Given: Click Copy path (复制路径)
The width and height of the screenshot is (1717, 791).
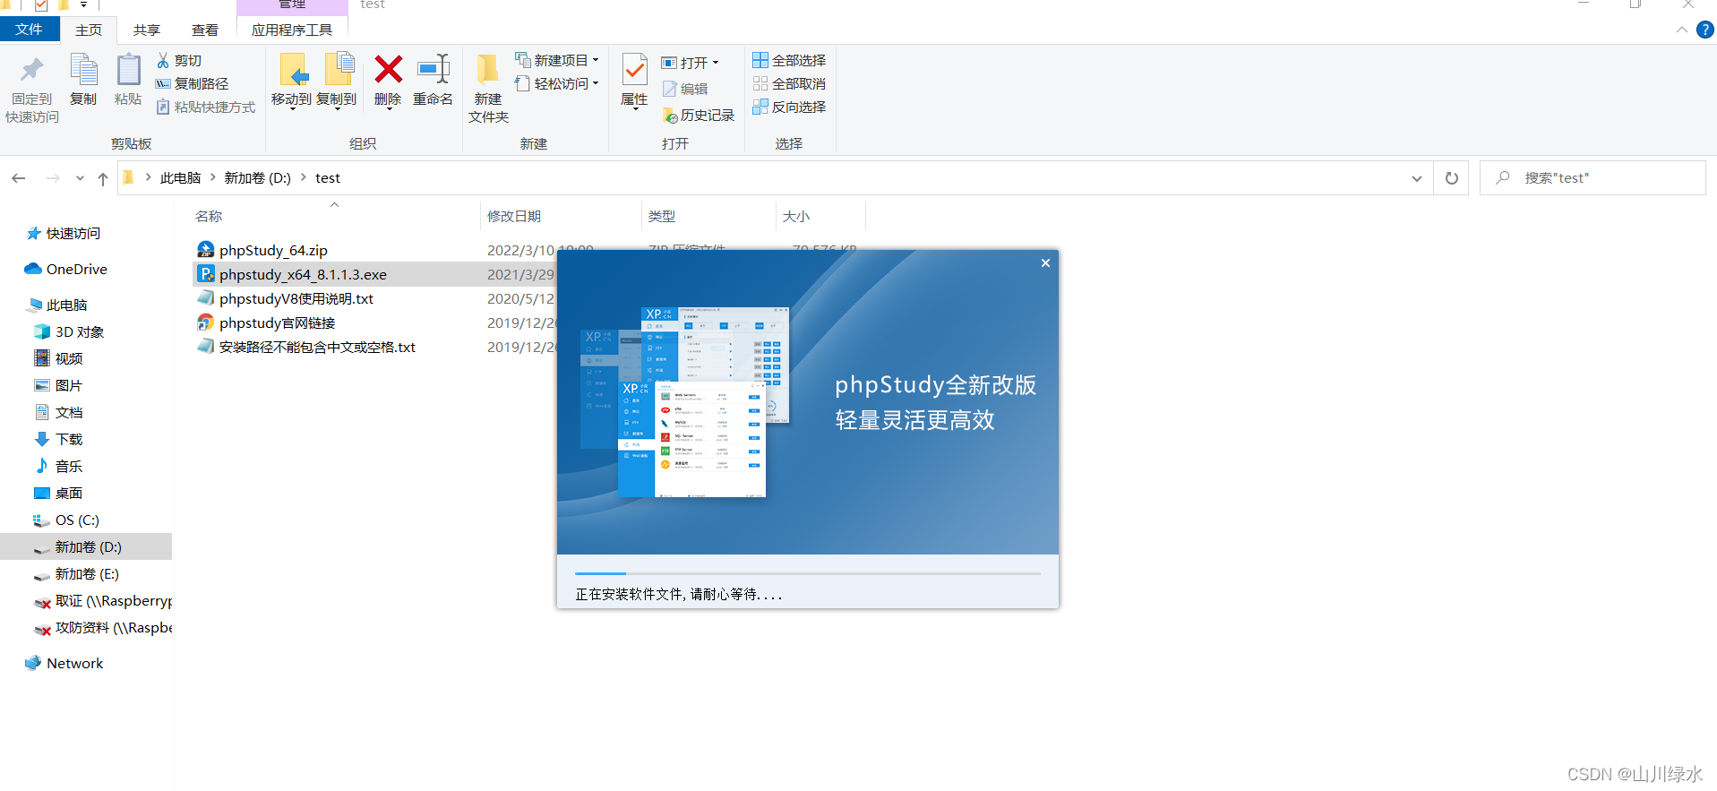Looking at the screenshot, I should point(192,83).
